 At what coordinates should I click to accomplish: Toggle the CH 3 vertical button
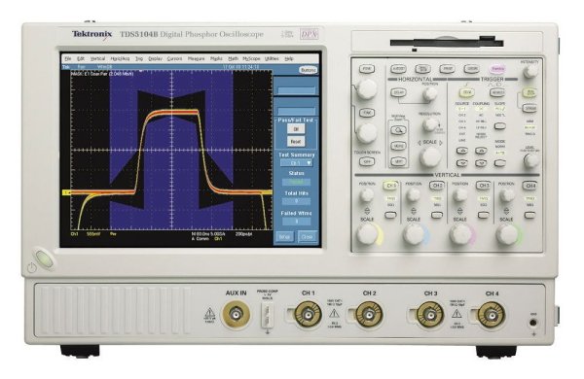483,186
